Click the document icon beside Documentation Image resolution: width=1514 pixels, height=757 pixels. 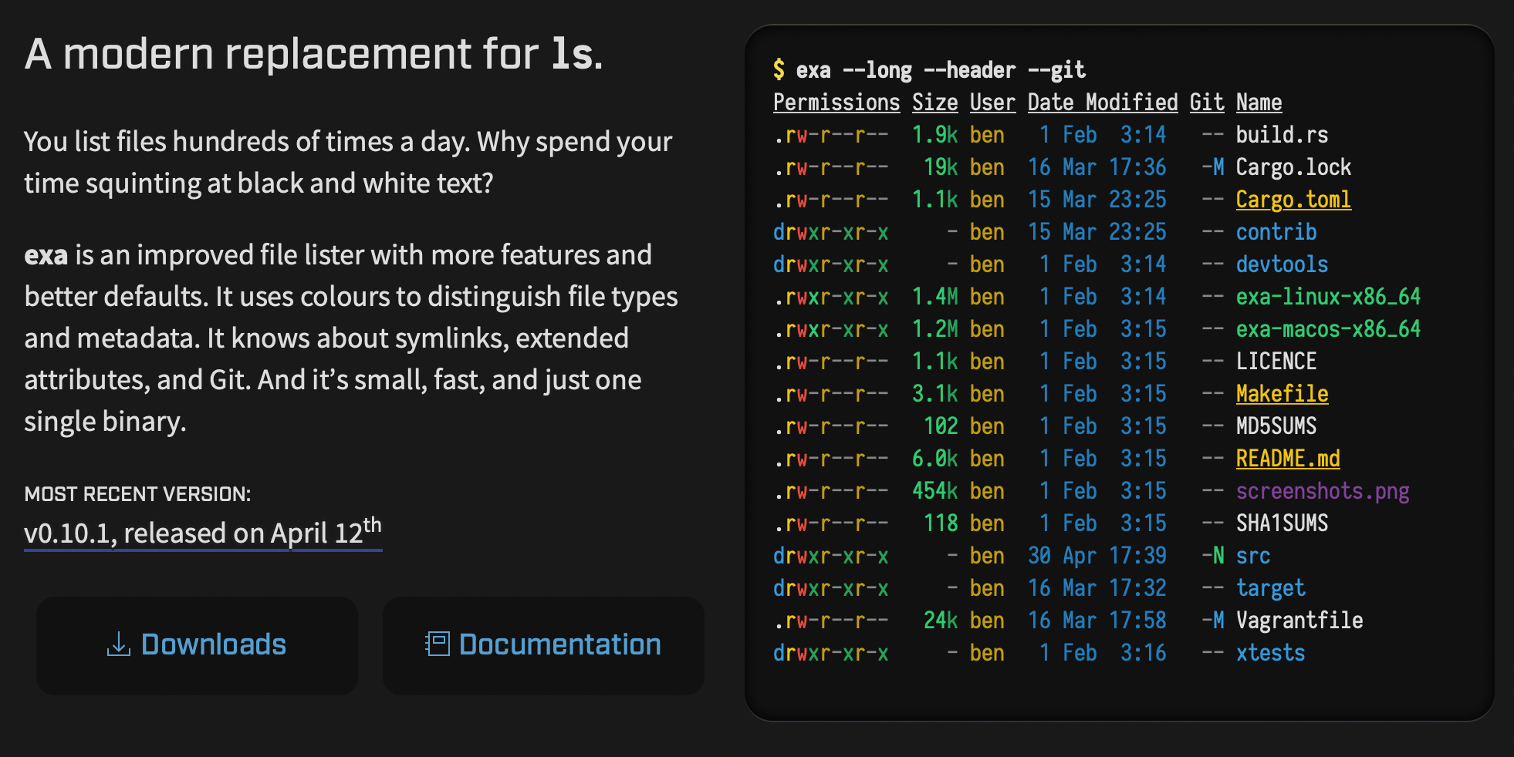(438, 644)
